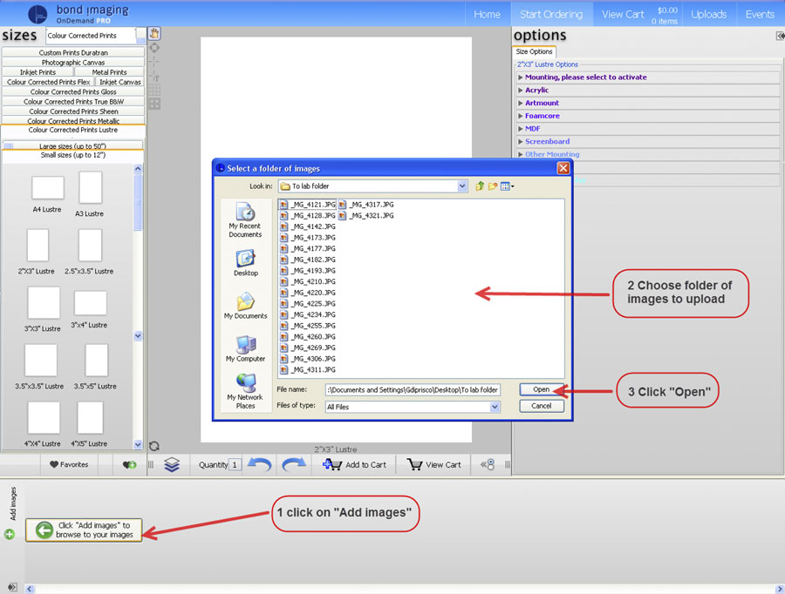The height and width of the screenshot is (594, 785).
Task: Click the undo arrow icon
Action: [259, 465]
